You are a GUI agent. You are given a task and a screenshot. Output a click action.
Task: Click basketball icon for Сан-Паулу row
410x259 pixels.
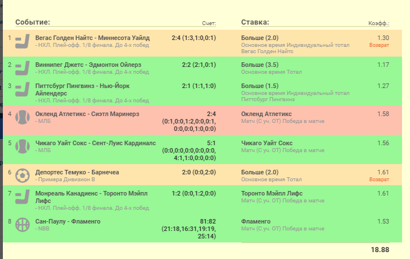point(22,225)
